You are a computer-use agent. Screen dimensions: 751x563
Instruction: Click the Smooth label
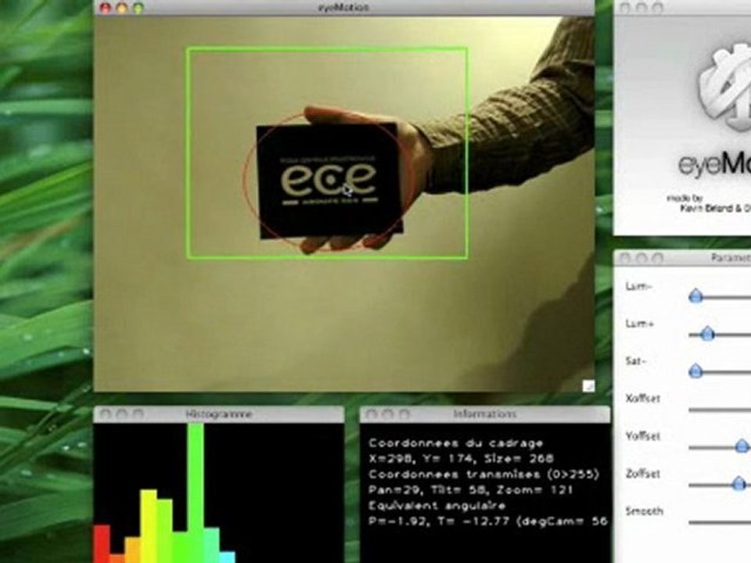point(644,511)
